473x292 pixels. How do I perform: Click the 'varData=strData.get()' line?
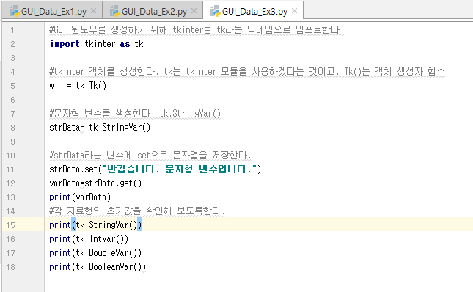pyautogui.click(x=95, y=183)
